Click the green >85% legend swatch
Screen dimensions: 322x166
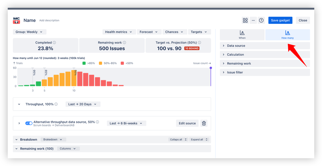84,63
